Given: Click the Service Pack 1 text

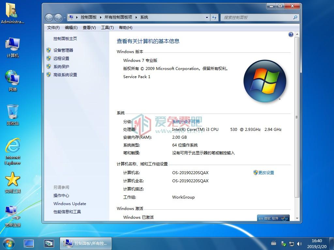Looking at the screenshot, I should pos(137,77).
